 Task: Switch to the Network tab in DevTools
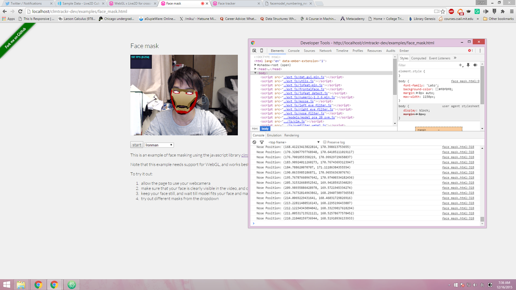326,51
